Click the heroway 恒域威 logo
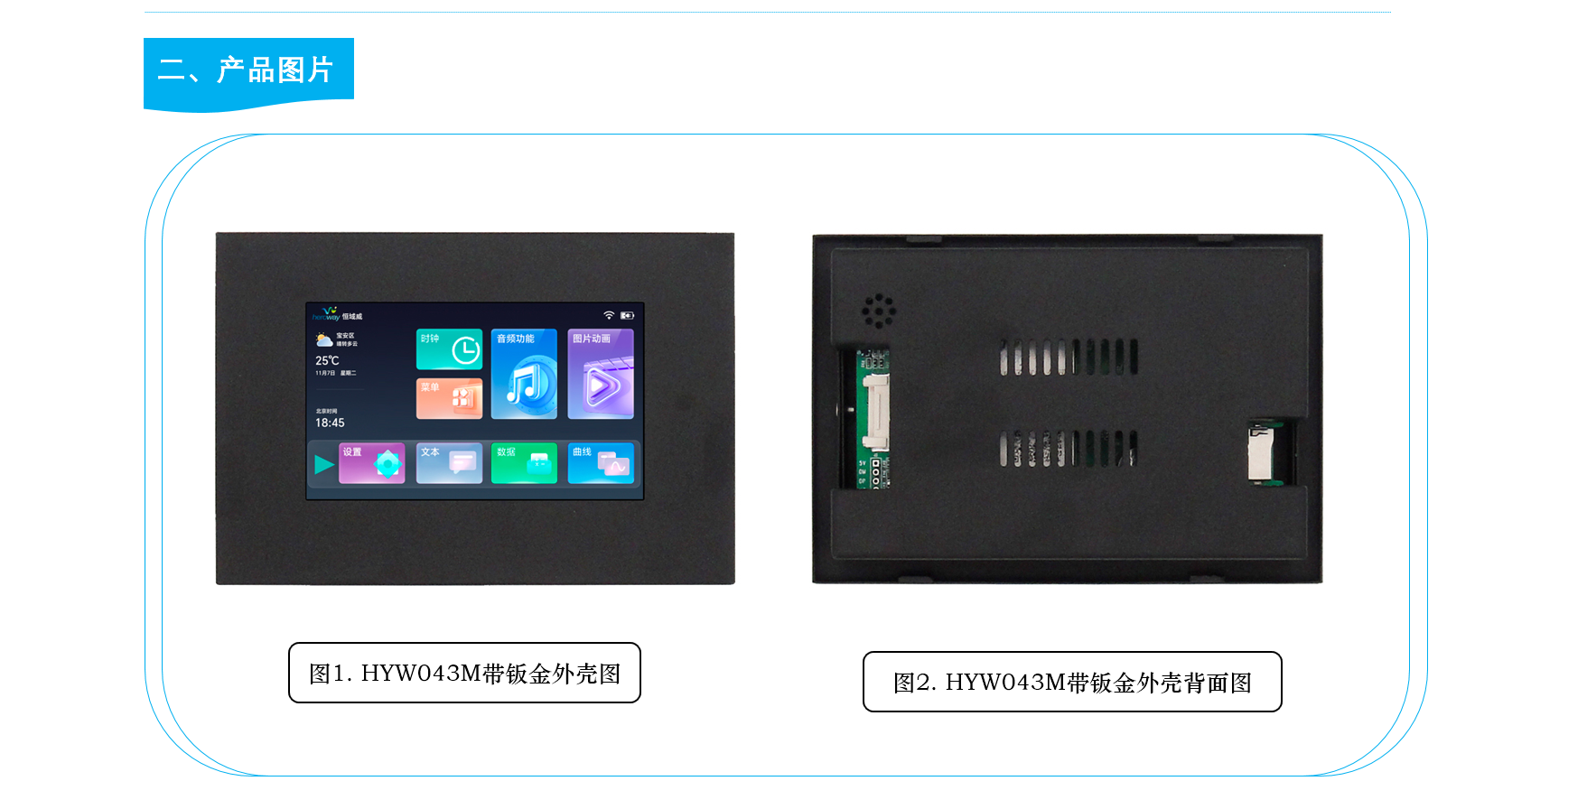 click(337, 313)
